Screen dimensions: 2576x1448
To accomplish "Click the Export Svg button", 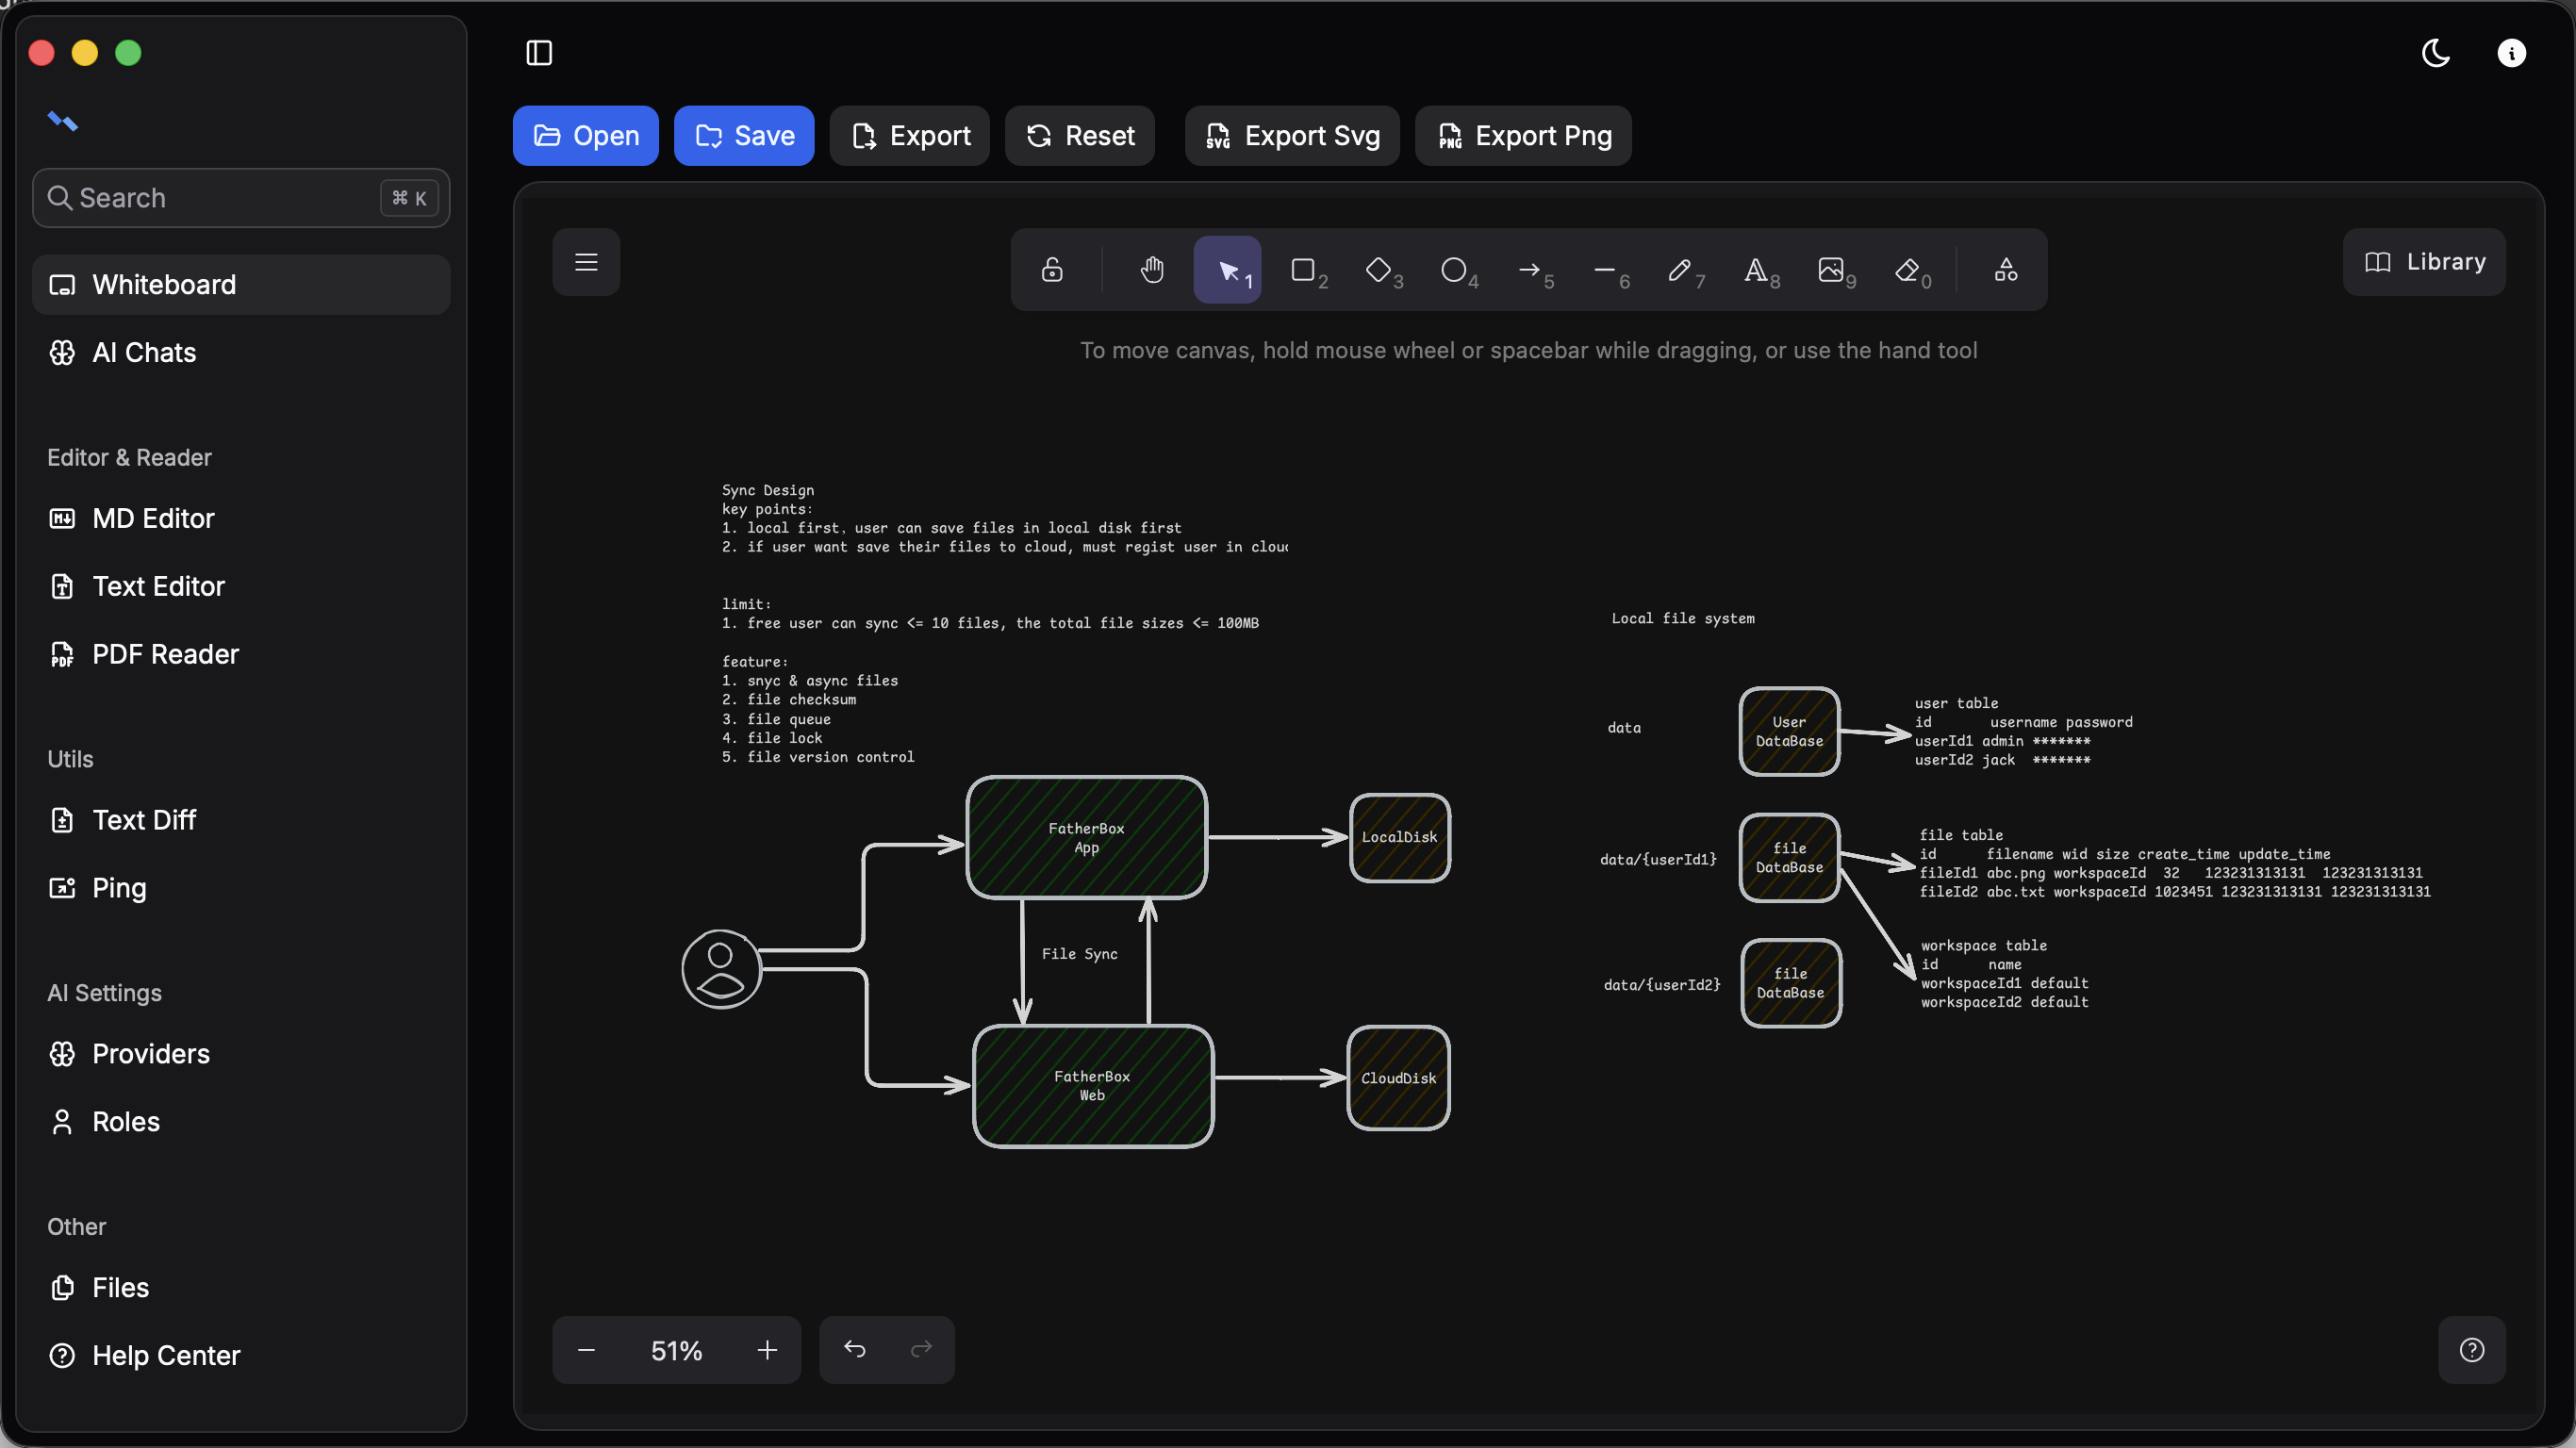I will point(1292,136).
